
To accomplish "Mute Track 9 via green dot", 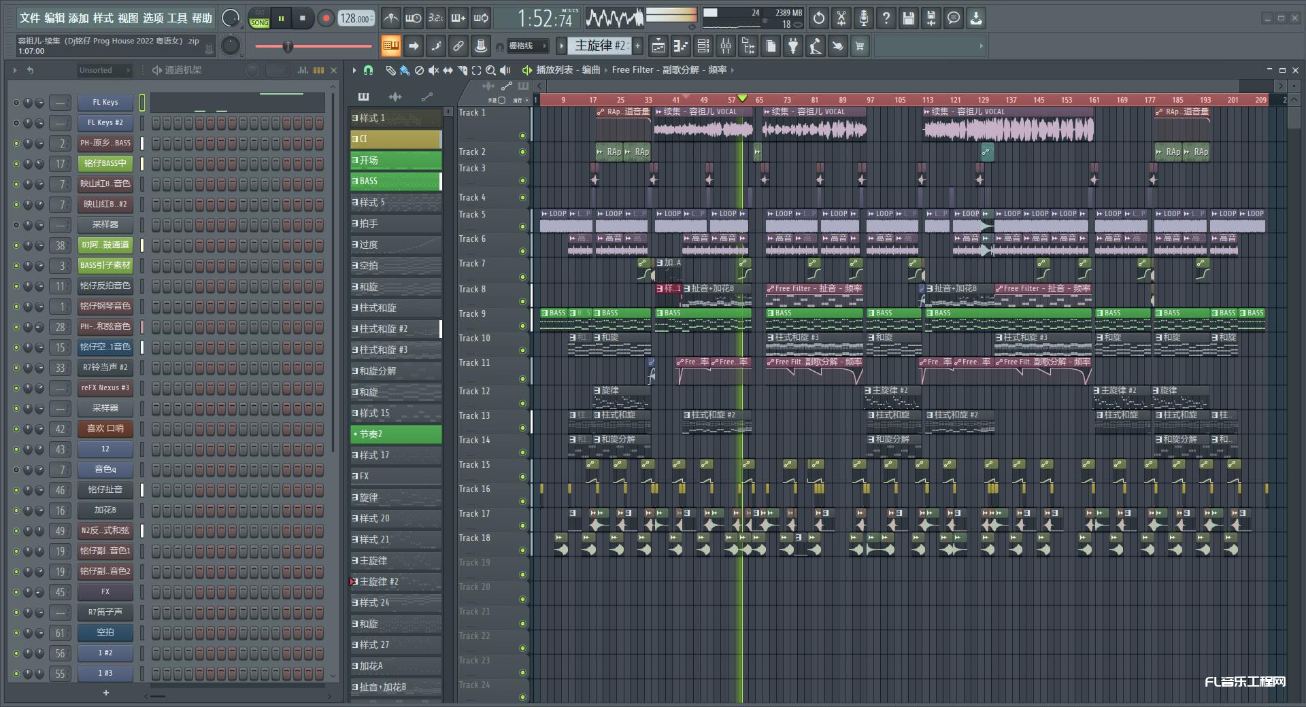I will (522, 326).
